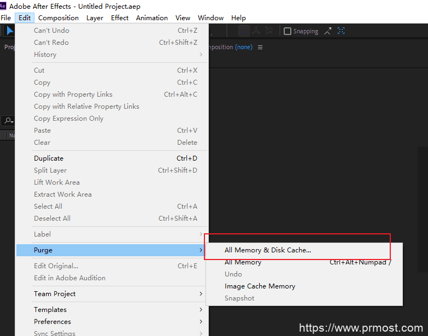Click Edit Original... menu entry
Screen dimensions: 428x336
tap(112, 266)
